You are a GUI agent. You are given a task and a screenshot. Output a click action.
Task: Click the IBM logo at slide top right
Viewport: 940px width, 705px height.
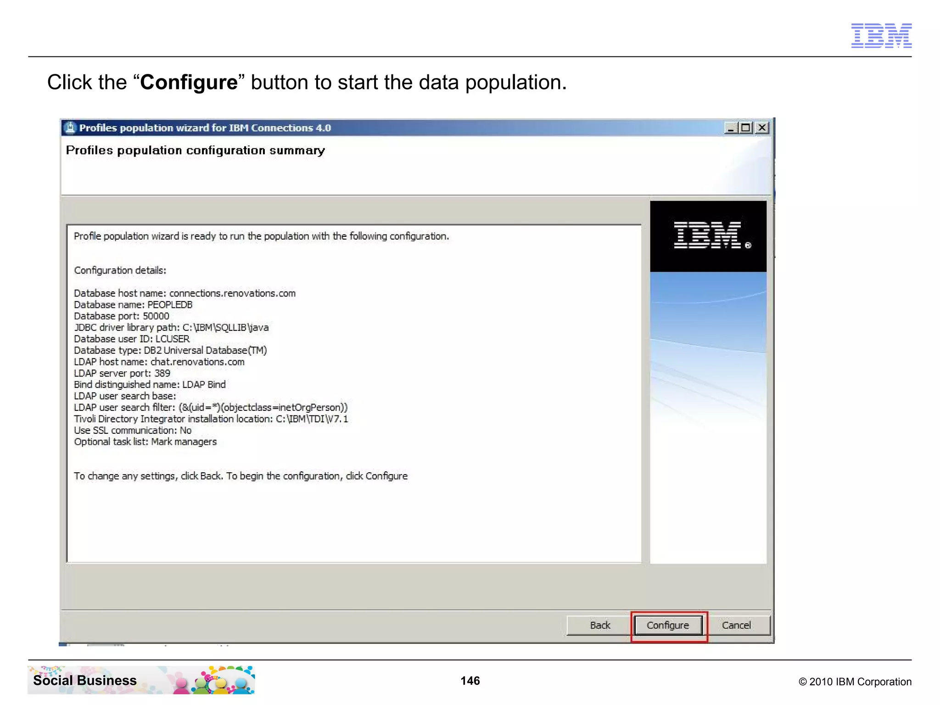click(881, 35)
